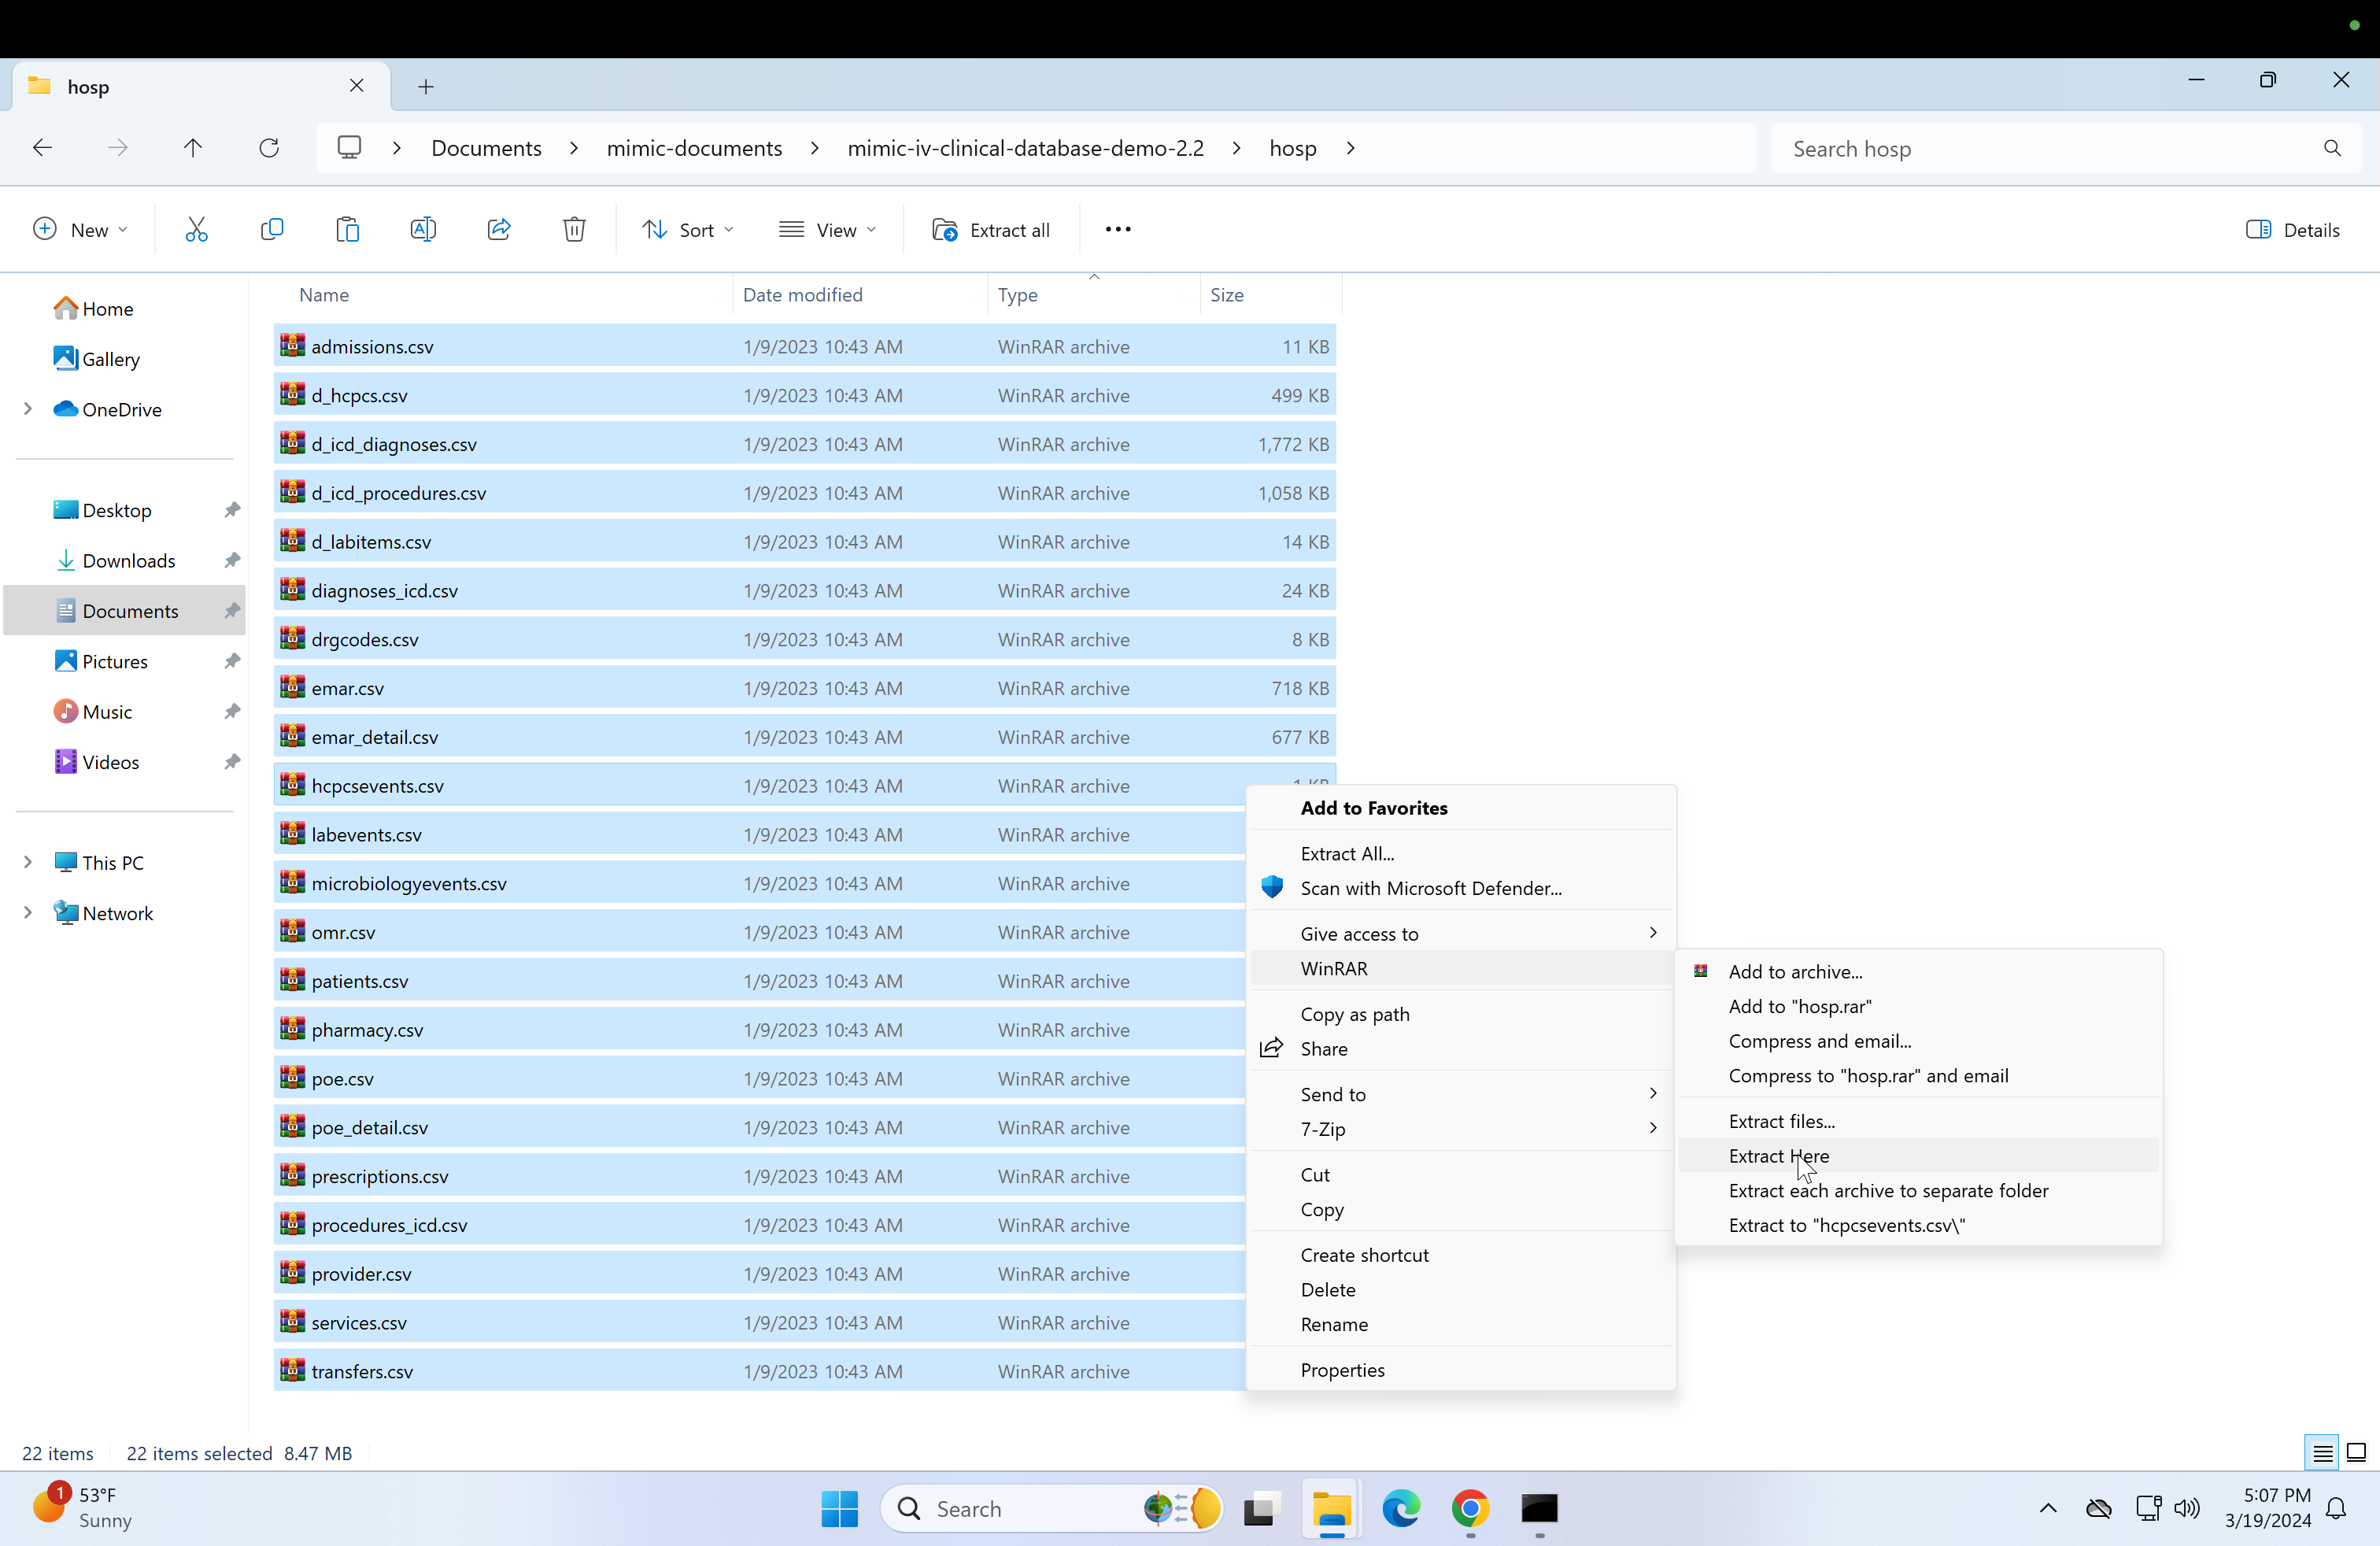The image size is (2380, 1546).
Task: Expand the This PC tree item
Action: pyautogui.click(x=28, y=863)
